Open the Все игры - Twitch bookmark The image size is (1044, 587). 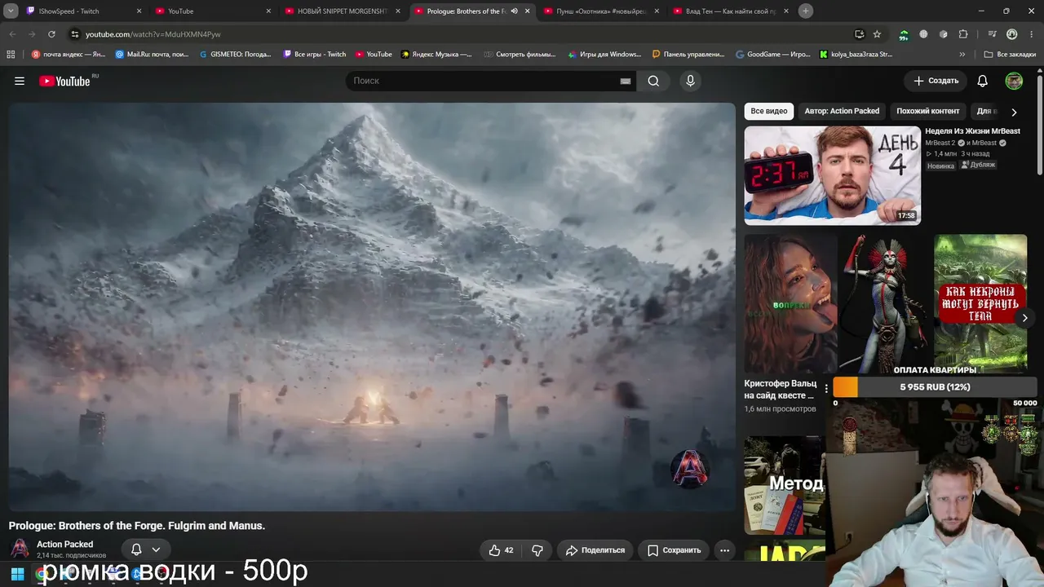[x=315, y=55]
